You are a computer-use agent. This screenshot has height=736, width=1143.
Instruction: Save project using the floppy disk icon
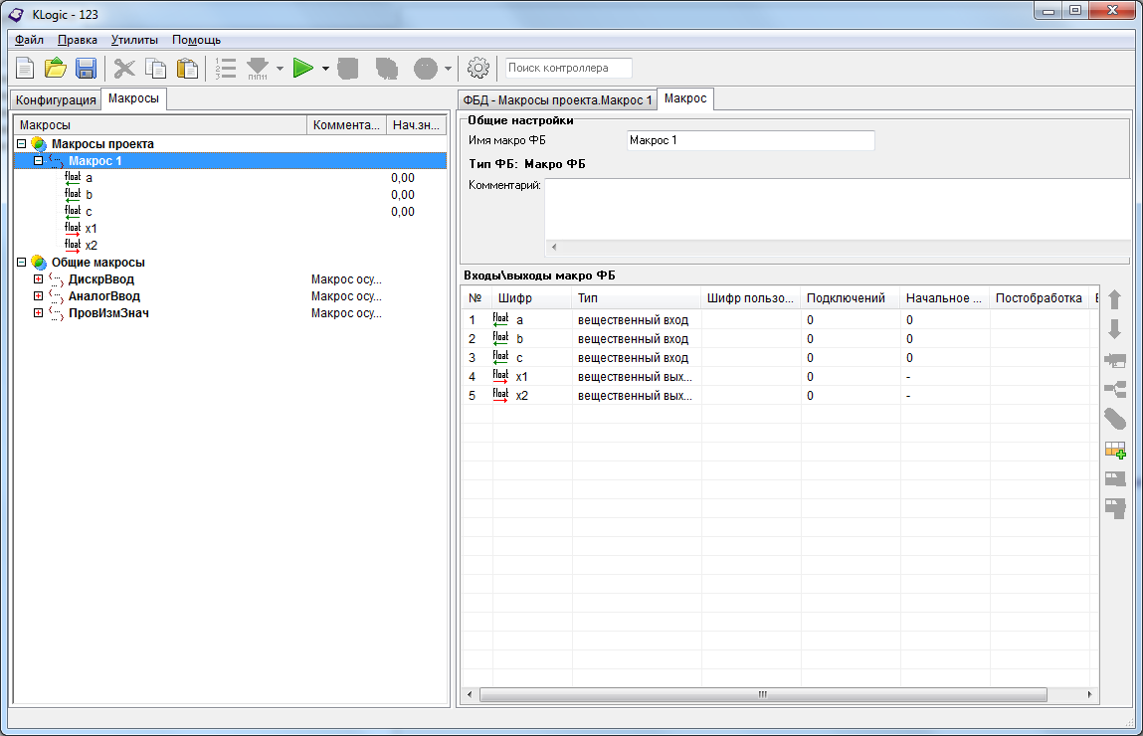point(86,69)
